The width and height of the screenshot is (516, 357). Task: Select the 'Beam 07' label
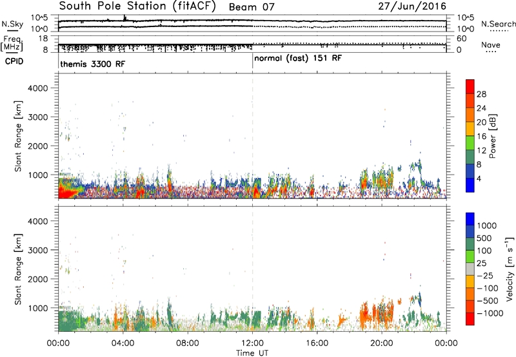[252, 7]
